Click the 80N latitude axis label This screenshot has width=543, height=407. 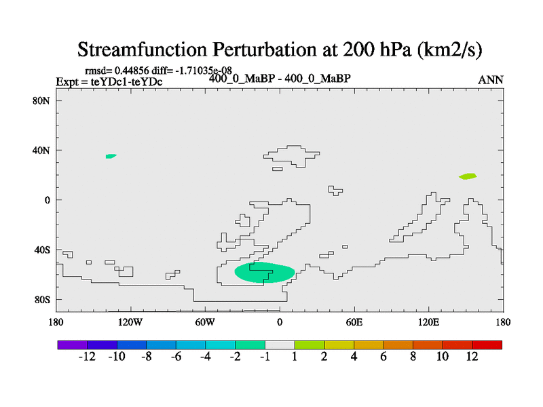point(42,100)
